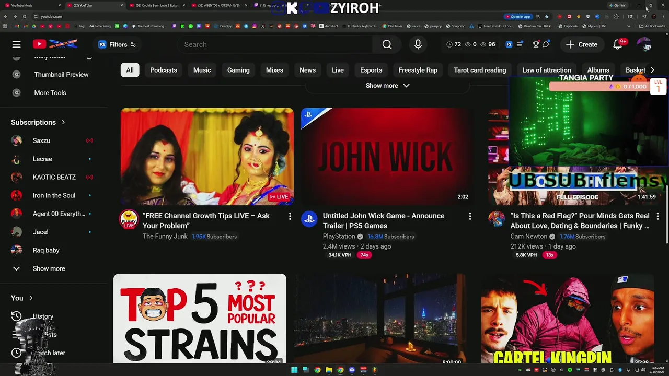Screen dimensions: 669x376
Task: Start voice search with microphone icon
Action: [x=418, y=44]
